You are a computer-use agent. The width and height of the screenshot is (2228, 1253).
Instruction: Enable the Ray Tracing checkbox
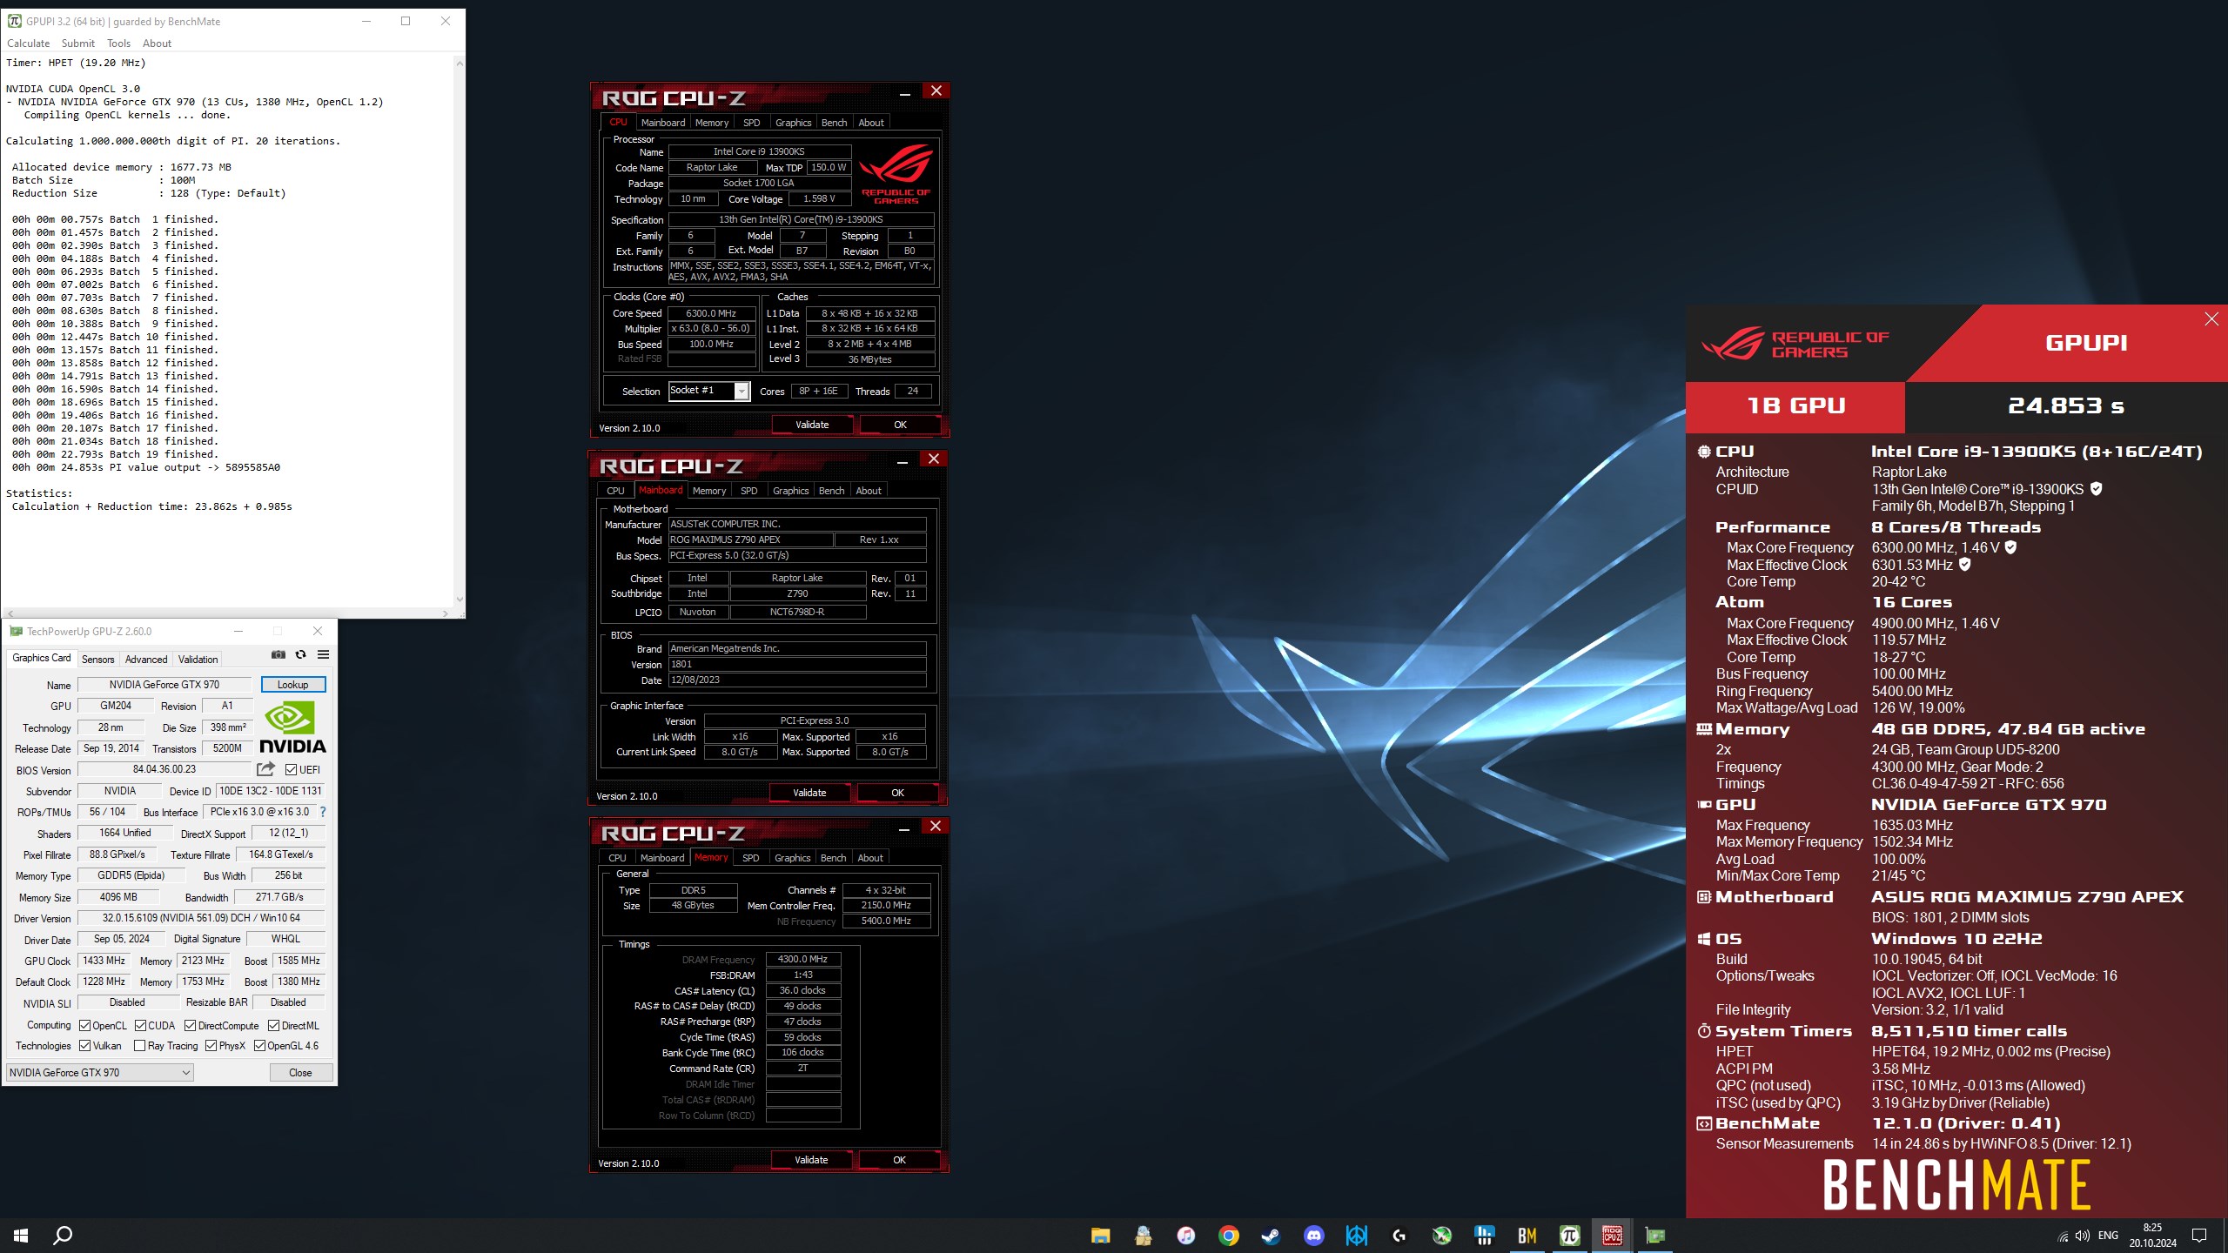click(x=140, y=1045)
